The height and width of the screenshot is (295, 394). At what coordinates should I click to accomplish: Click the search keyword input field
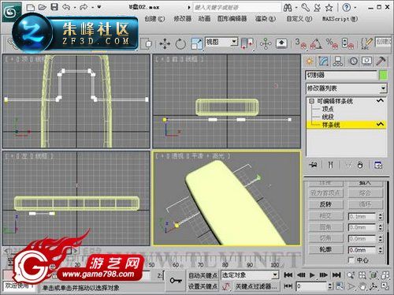(237, 7)
